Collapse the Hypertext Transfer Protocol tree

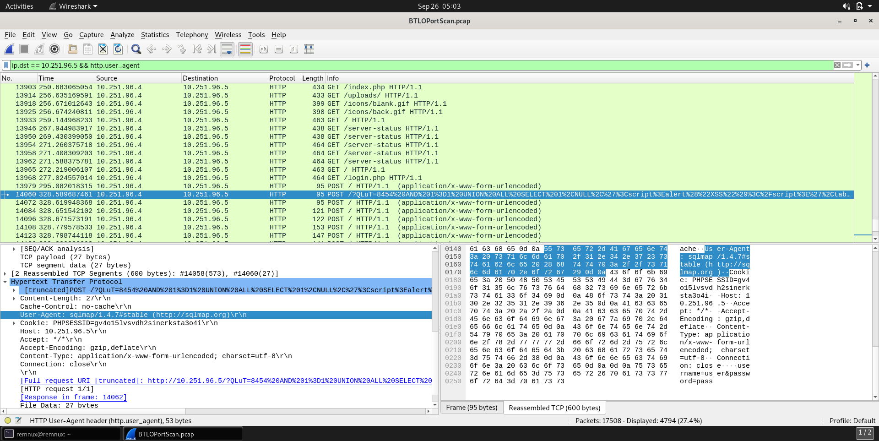5,282
